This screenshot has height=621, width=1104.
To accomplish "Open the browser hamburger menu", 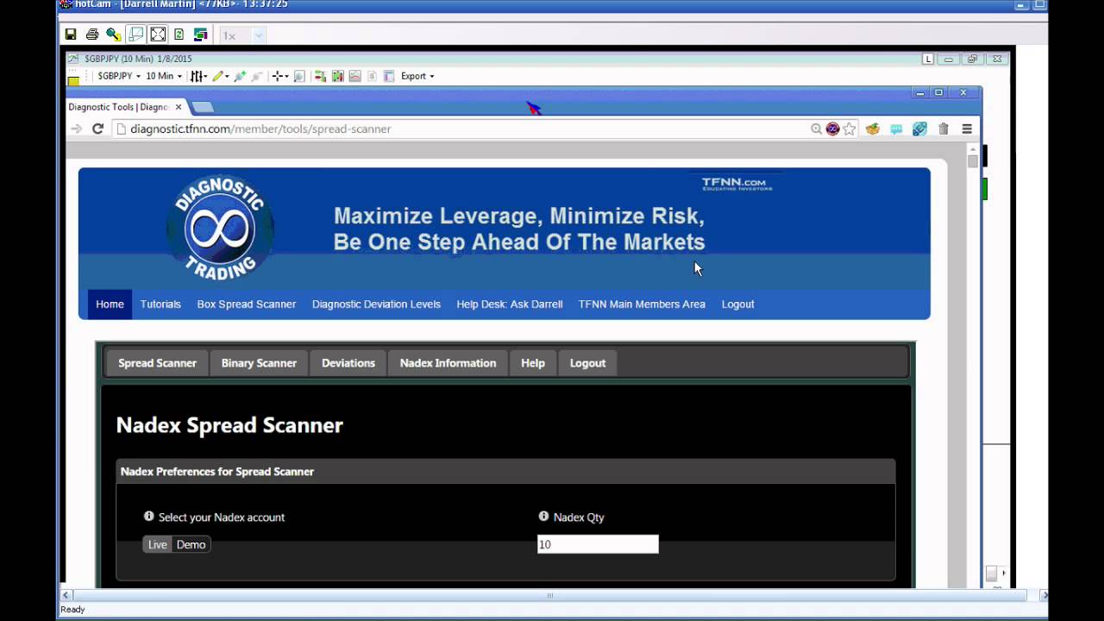I will coord(967,129).
